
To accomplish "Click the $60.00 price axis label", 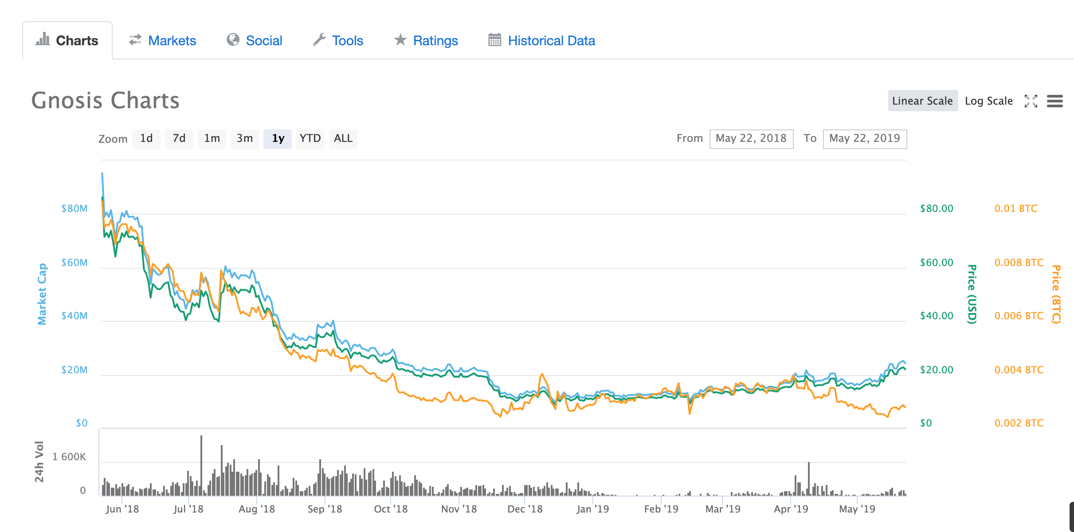I will 937,262.
